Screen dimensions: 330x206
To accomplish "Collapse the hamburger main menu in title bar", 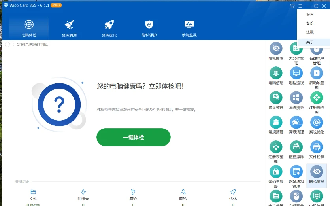I will click(300, 6).
